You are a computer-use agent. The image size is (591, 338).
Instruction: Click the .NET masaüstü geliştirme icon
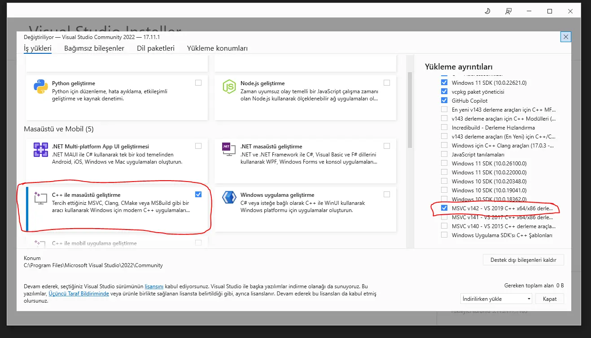(230, 150)
